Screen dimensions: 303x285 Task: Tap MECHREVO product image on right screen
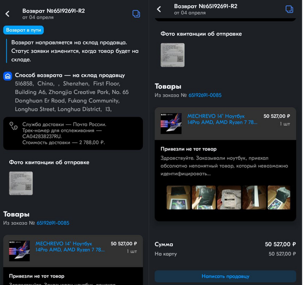coord(171,124)
